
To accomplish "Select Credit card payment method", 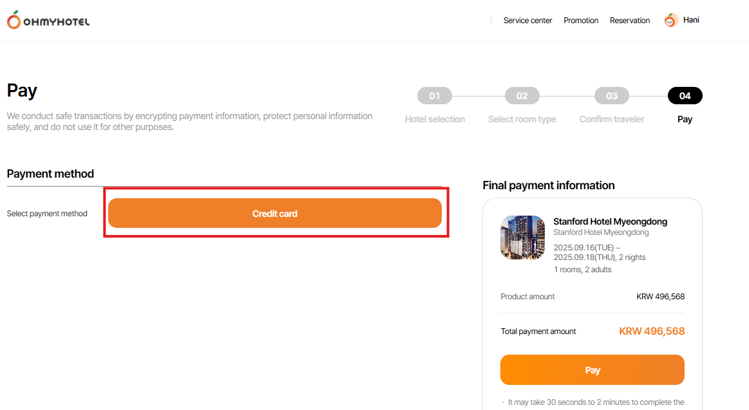I will [x=275, y=213].
